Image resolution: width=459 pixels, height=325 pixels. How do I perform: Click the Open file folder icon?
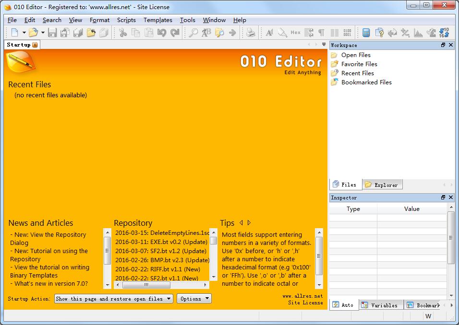coord(34,33)
